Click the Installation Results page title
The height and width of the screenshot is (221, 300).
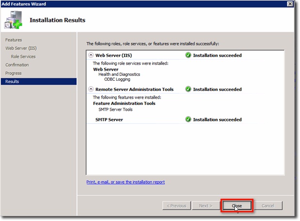pyautogui.click(x=57, y=20)
